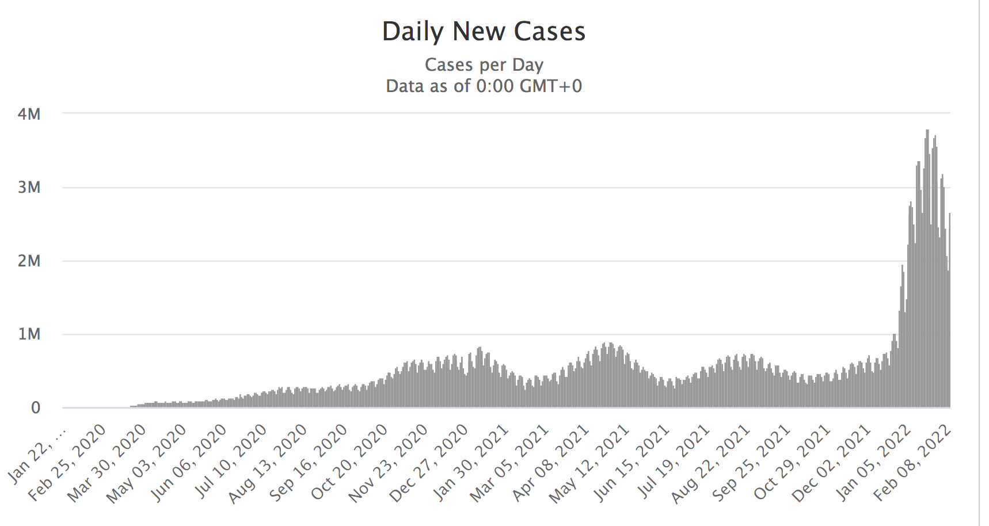The width and height of the screenshot is (989, 526).
Task: Select the 3M y-axis label
Action: click(29, 188)
